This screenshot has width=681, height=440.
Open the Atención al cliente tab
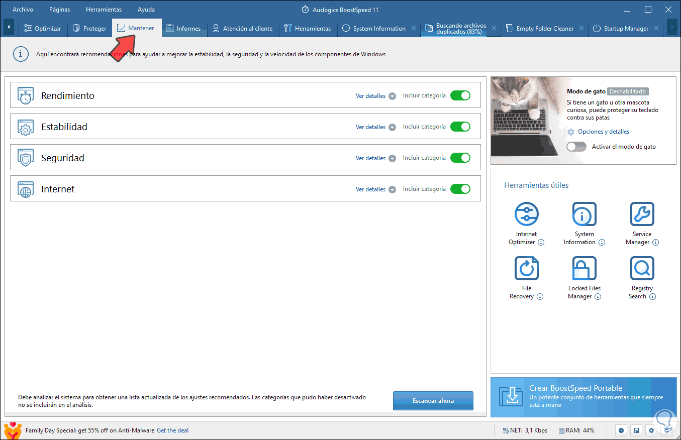(242, 29)
